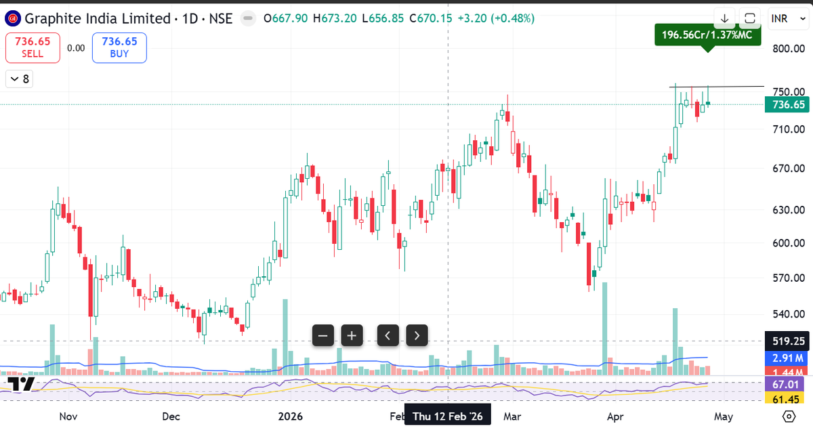The width and height of the screenshot is (813, 428).
Task: Click the Nov label on time axis
Action: click(x=69, y=416)
